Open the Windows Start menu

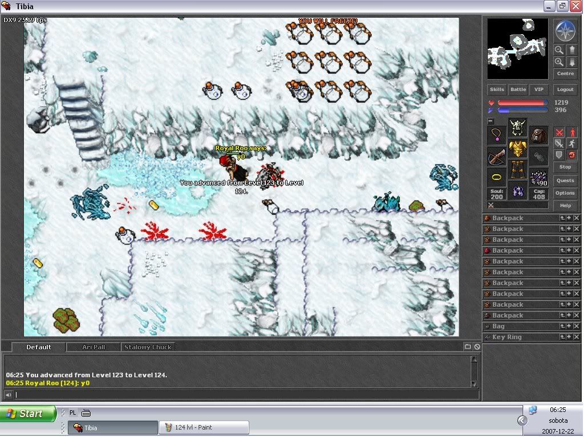point(28,414)
